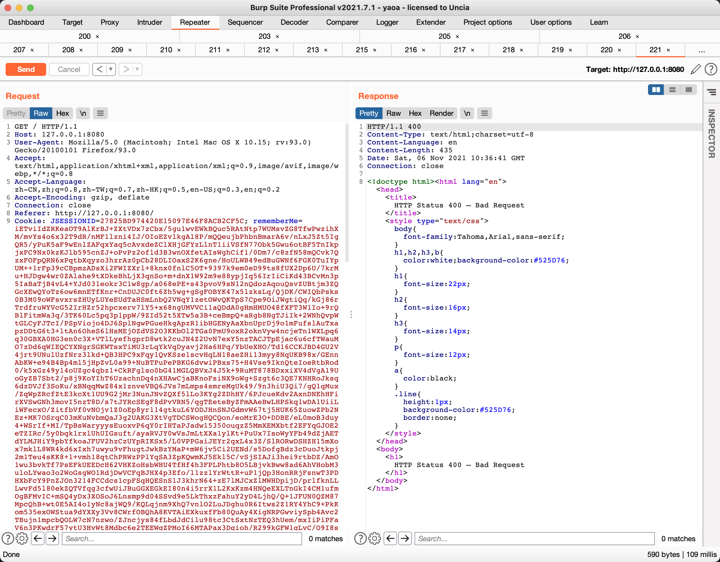Select combined single-pane layout icon

(689, 90)
